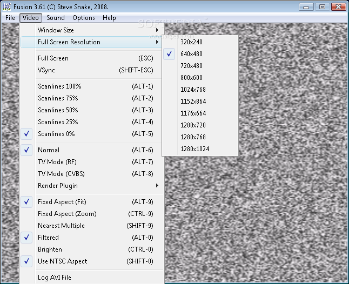This screenshot has width=349, height=284.
Task: Set Scanlines to 100%
Action: [92, 86]
